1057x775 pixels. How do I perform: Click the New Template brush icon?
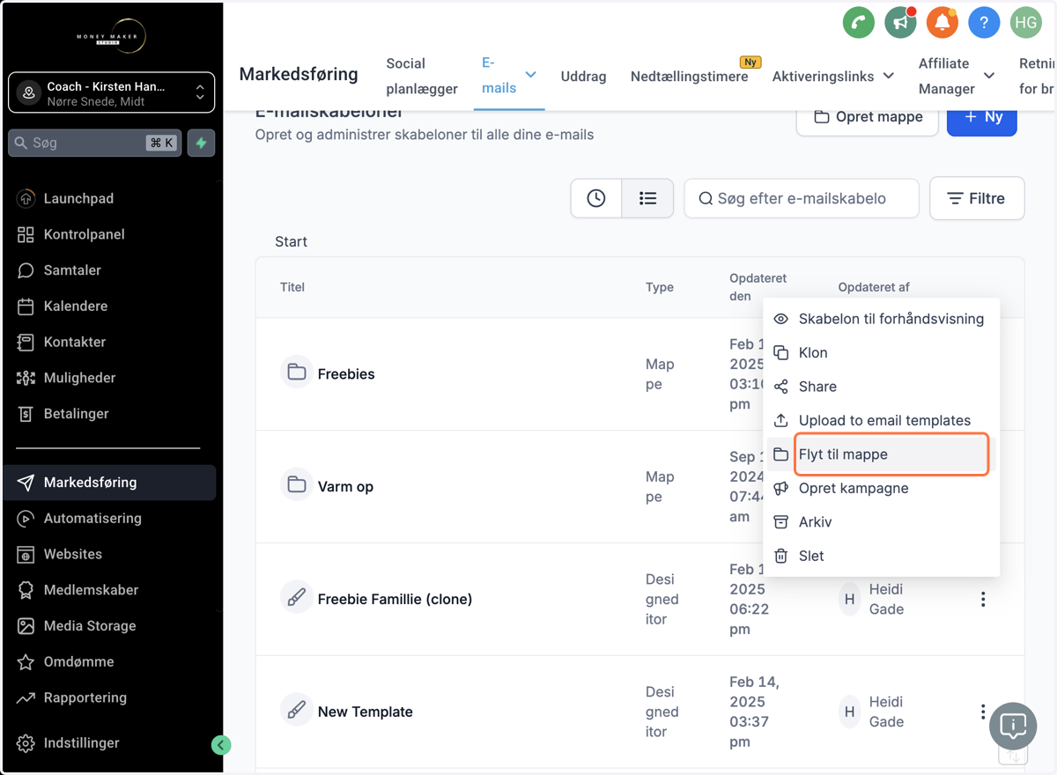point(297,711)
